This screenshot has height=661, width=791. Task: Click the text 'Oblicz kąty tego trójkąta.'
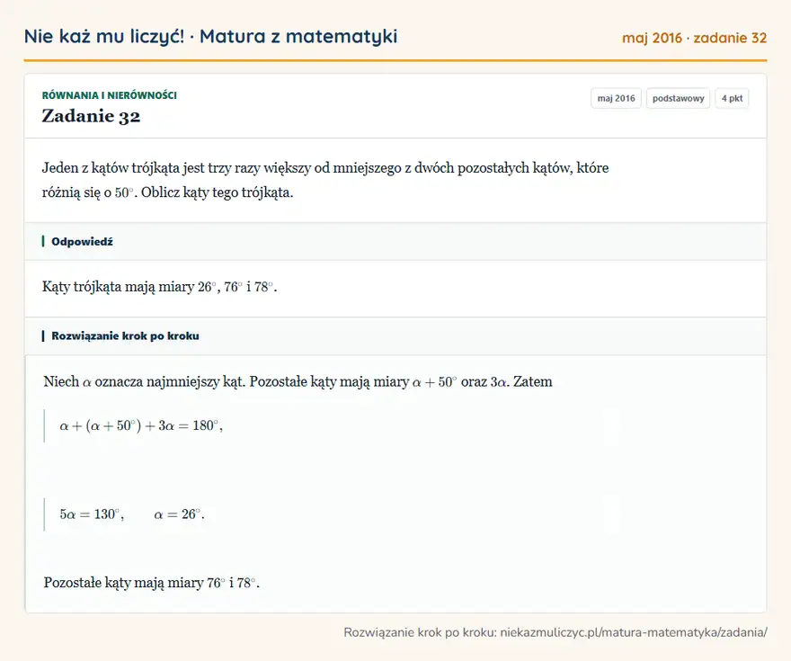point(217,192)
